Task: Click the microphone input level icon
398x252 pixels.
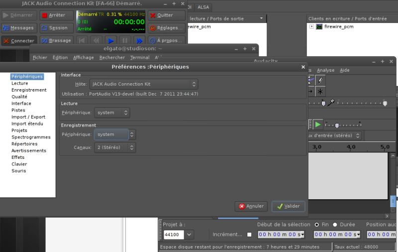Action: pyautogui.click(x=331, y=103)
